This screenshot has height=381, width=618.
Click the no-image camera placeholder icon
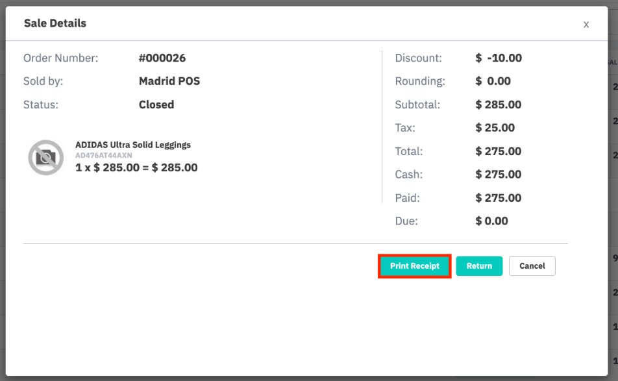[x=45, y=157]
